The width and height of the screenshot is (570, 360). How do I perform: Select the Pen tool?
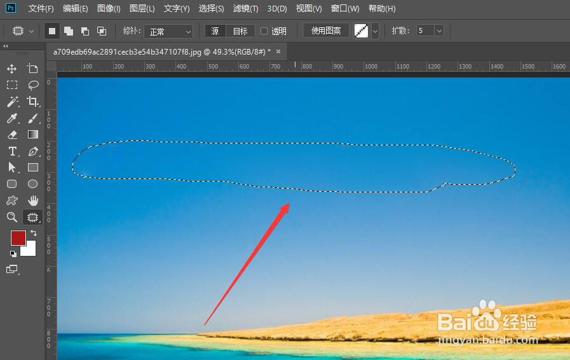(x=32, y=151)
